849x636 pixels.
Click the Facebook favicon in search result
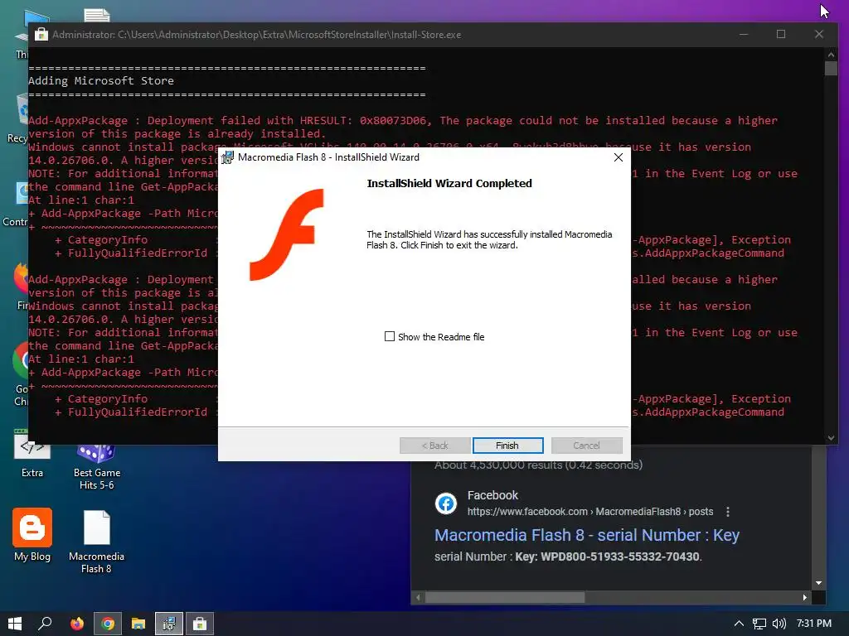(x=445, y=503)
